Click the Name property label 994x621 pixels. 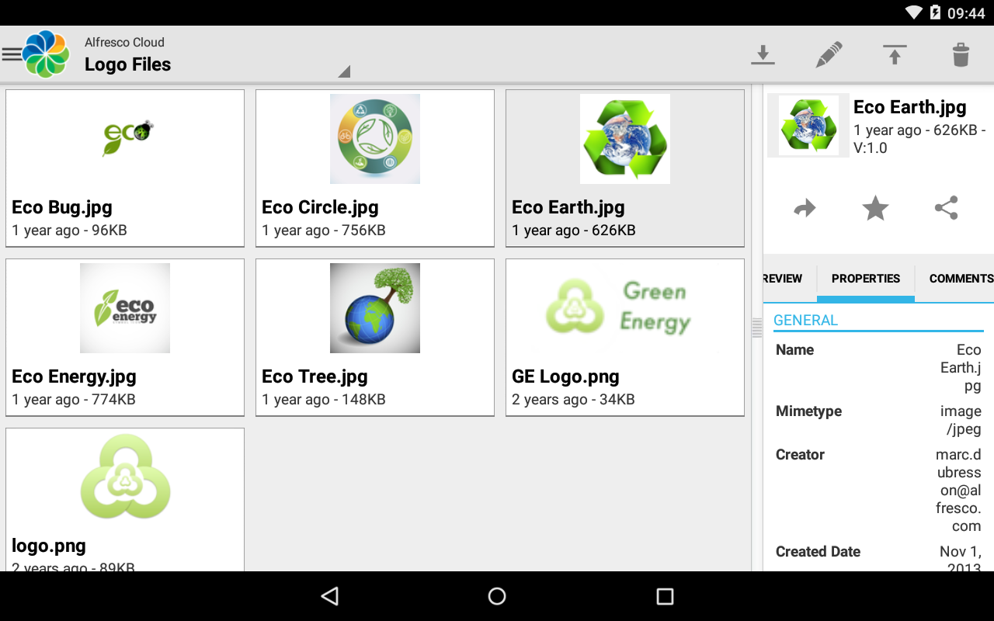(794, 350)
